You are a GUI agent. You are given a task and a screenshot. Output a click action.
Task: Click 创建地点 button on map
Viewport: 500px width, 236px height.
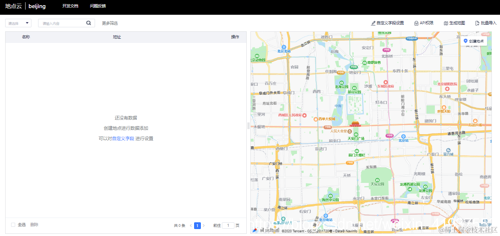pos(473,41)
